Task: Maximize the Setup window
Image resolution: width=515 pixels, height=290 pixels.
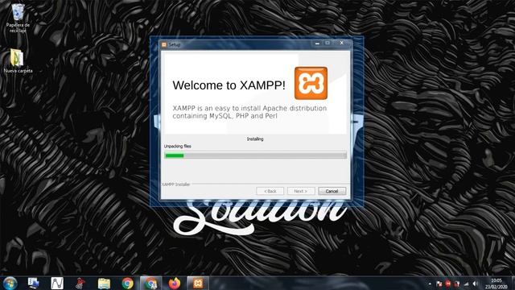Action: pyautogui.click(x=328, y=43)
